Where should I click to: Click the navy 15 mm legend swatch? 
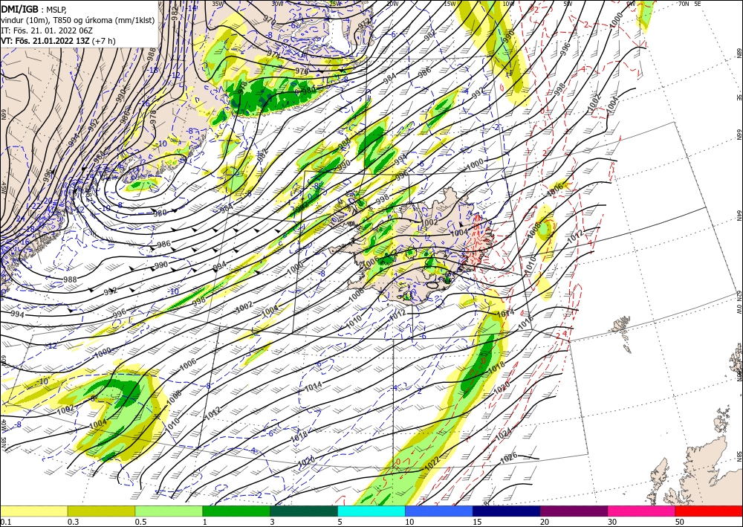(x=507, y=511)
